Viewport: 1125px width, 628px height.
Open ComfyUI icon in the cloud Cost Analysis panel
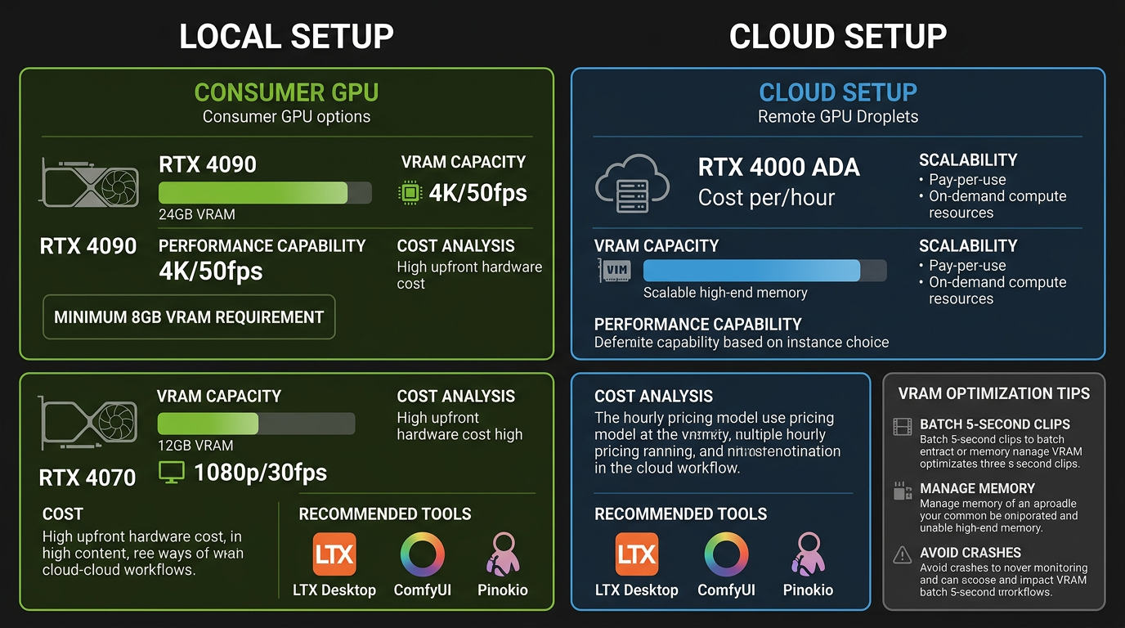(x=726, y=554)
